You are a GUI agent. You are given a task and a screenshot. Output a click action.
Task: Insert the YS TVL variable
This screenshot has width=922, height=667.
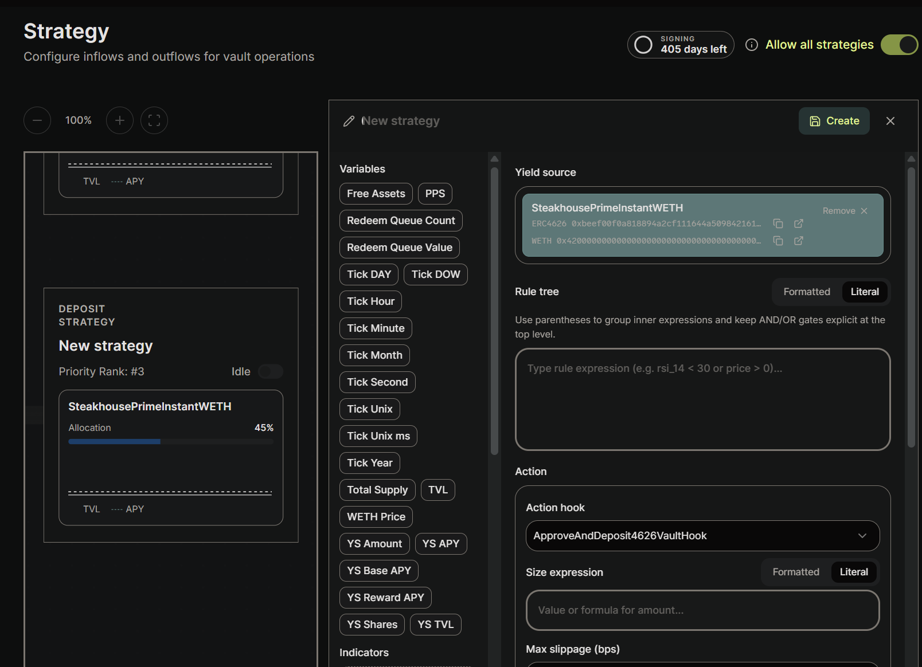coord(436,625)
